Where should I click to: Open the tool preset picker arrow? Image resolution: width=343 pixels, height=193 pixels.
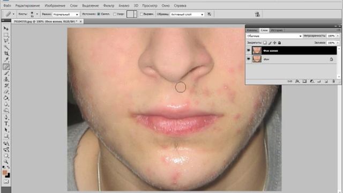[x=13, y=14]
